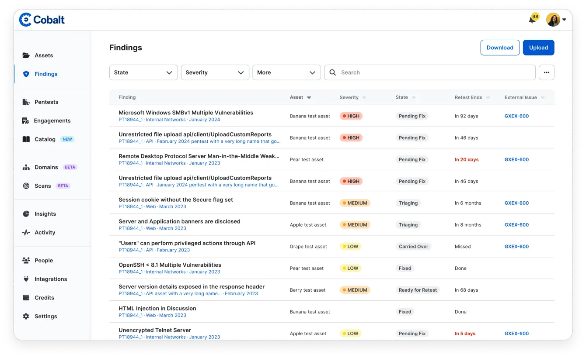Click NEW badge beside Catalog
The image size is (586, 358).
tap(67, 139)
